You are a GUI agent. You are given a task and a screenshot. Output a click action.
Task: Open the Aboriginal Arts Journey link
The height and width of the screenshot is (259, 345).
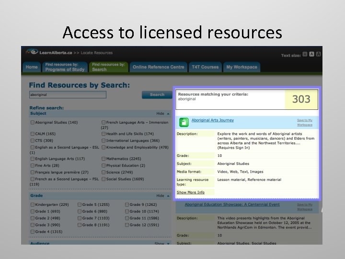(213, 120)
